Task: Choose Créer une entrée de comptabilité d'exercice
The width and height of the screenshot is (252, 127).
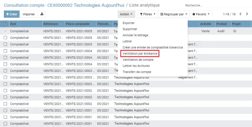Action: 153,47
